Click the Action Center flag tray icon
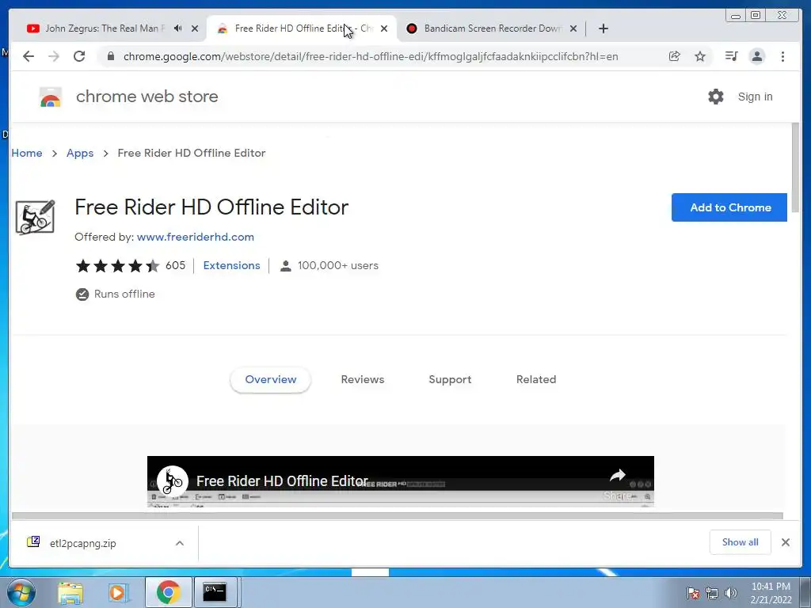811x608 pixels. (x=692, y=592)
